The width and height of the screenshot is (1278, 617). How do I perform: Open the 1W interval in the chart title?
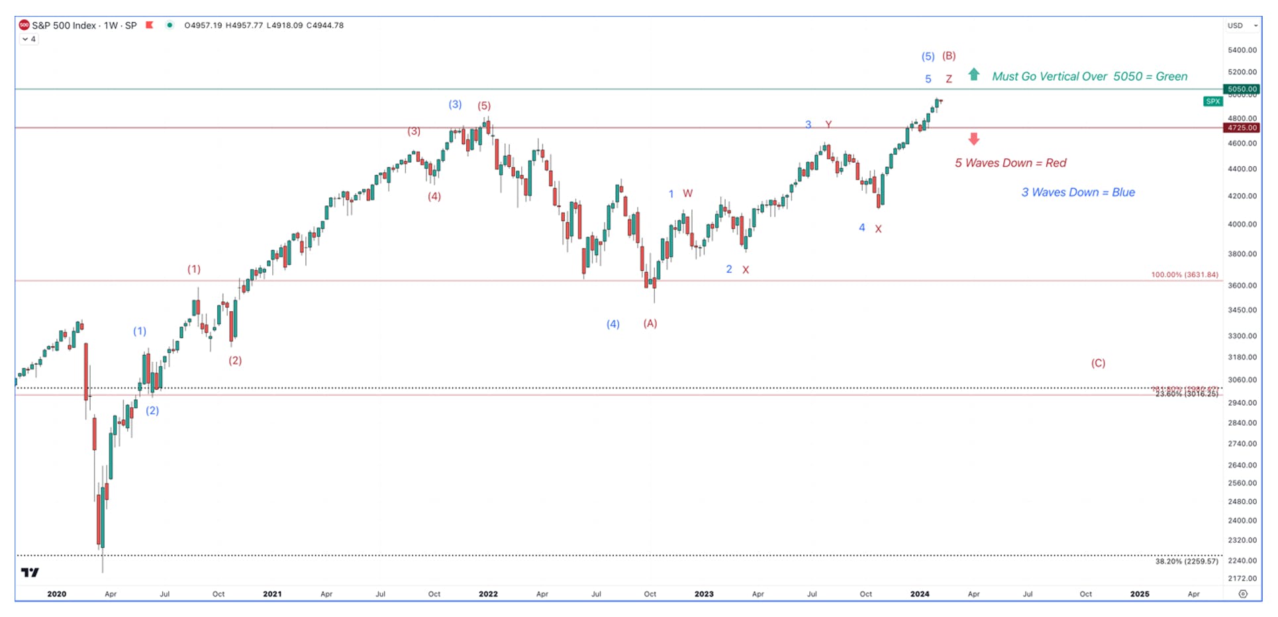point(111,25)
